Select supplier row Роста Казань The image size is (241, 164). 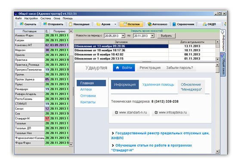coord(42,99)
